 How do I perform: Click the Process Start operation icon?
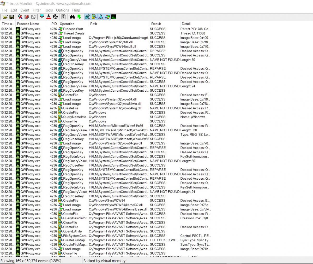tap(61, 29)
